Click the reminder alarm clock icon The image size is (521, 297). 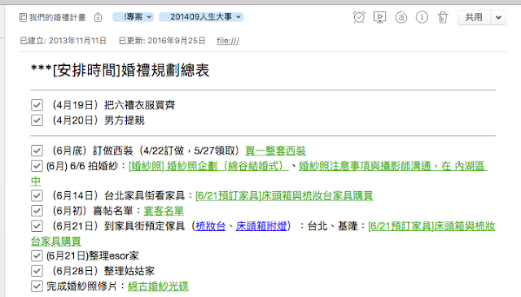[x=359, y=17]
